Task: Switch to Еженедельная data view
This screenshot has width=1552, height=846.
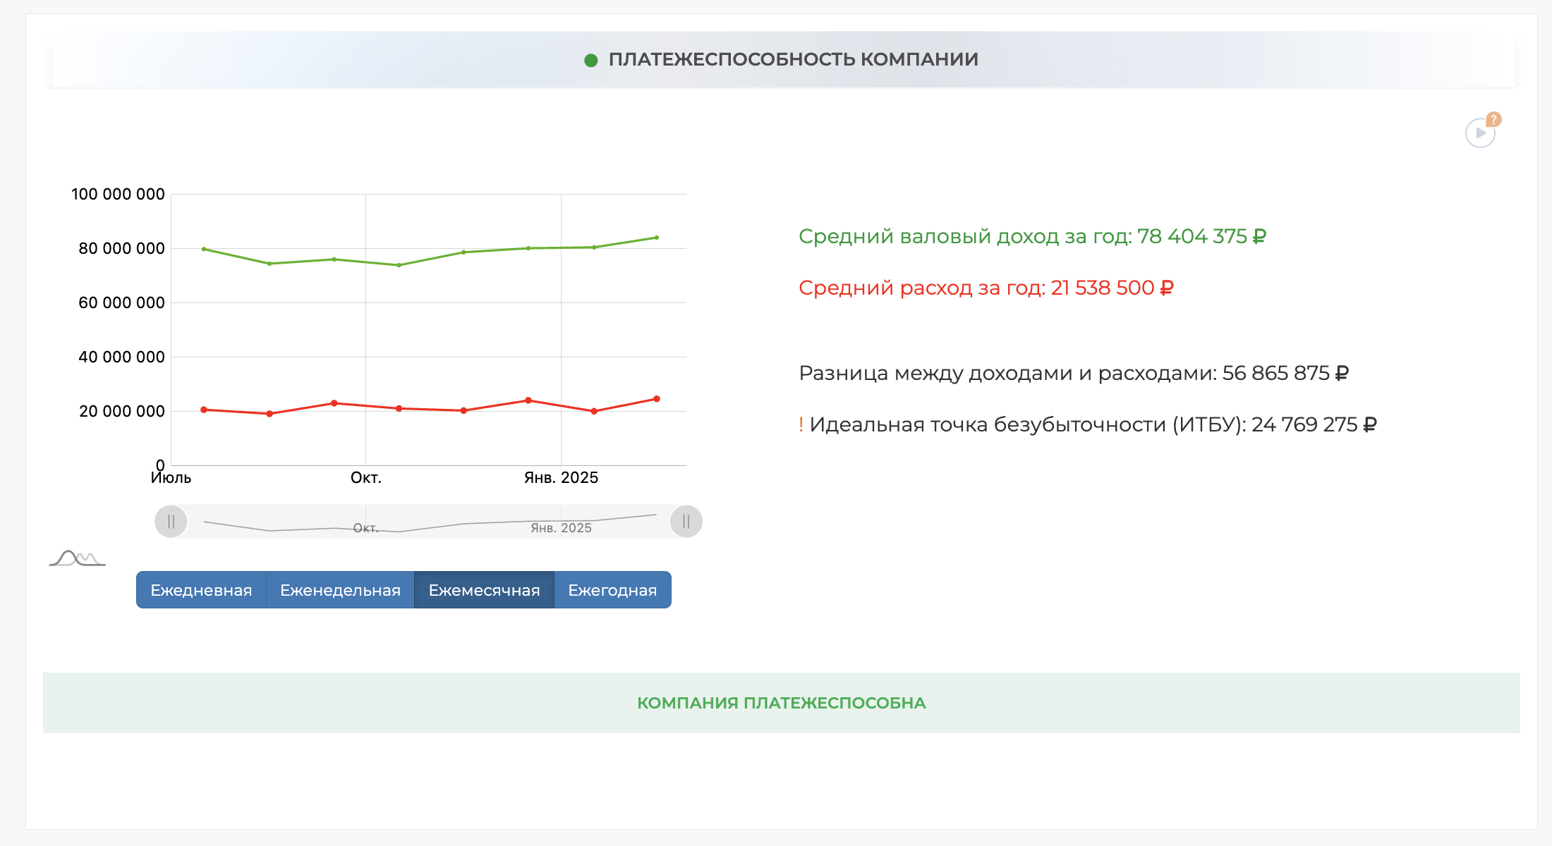Action: [x=339, y=589]
